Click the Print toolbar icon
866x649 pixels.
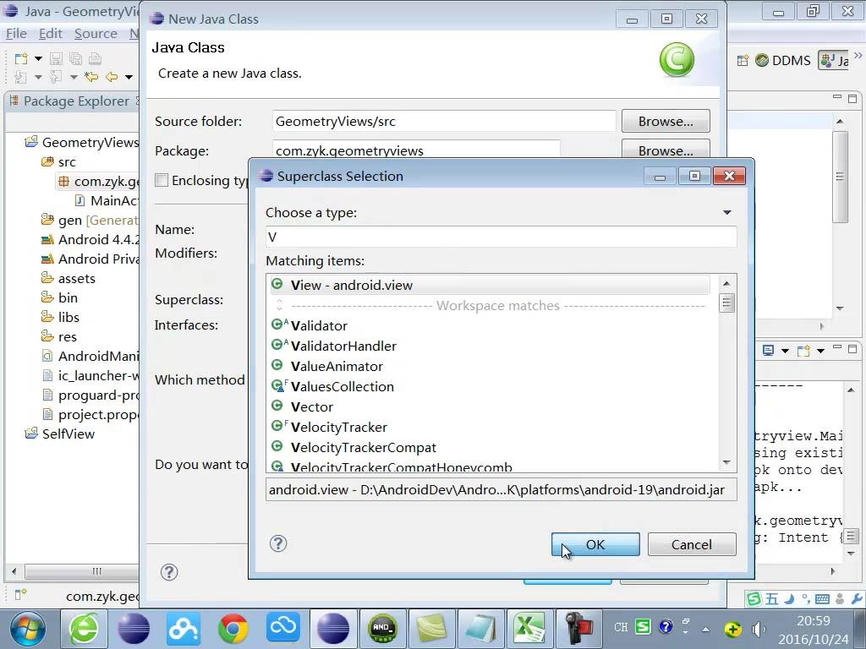(x=95, y=58)
